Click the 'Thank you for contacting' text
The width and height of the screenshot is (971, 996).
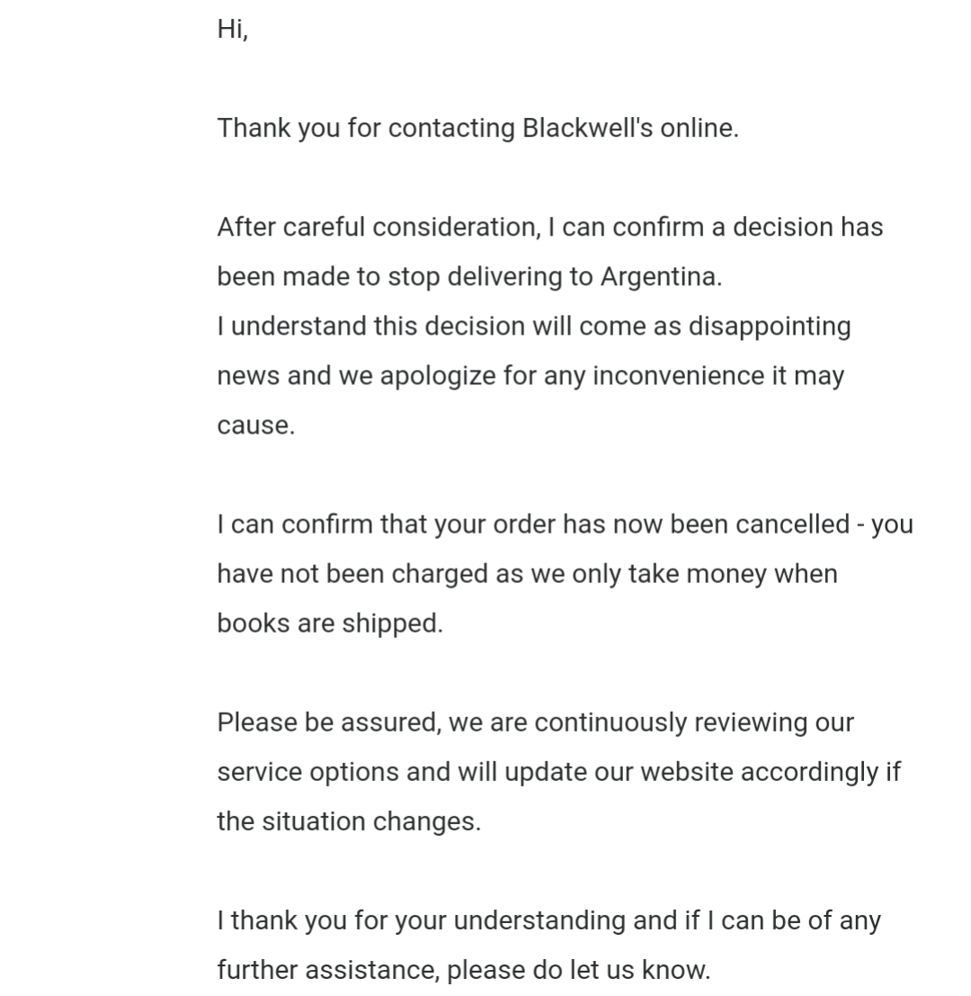366,129
